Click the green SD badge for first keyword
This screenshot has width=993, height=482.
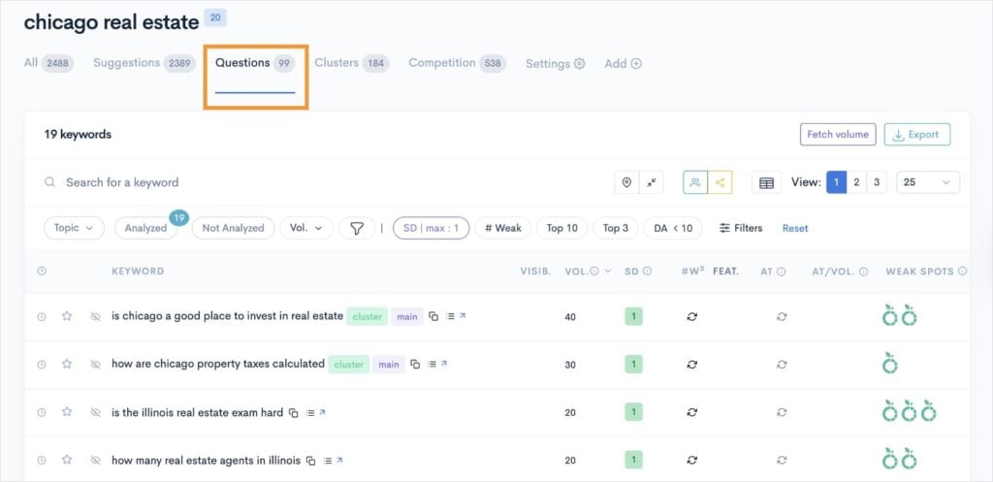click(633, 316)
